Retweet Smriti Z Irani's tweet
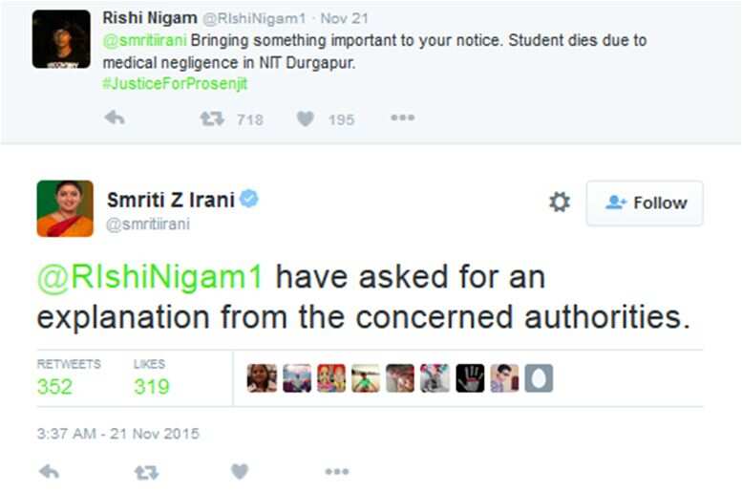This screenshot has width=742, height=492. (146, 472)
